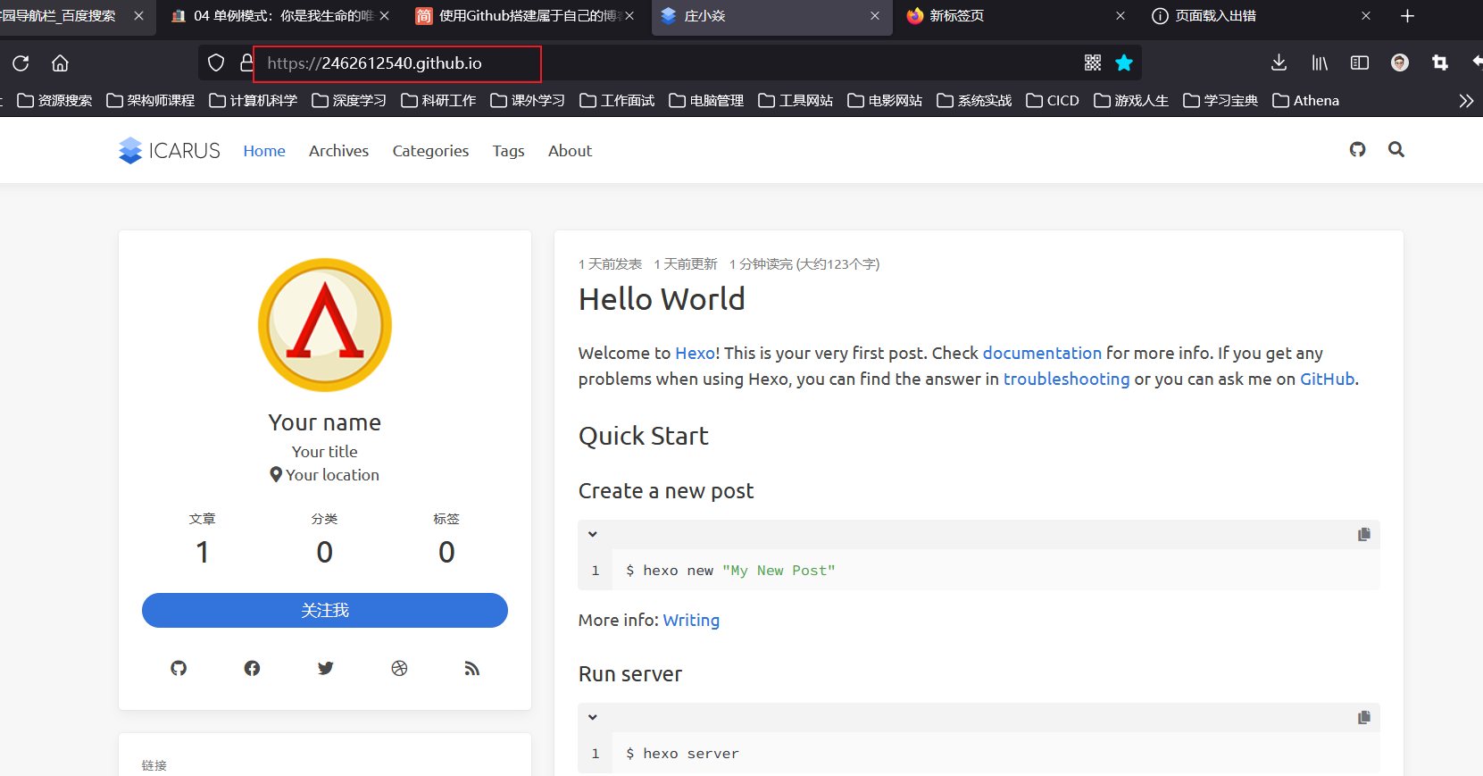Collapse the hexo server code block
Screen dimensions: 1483x776
coord(592,717)
